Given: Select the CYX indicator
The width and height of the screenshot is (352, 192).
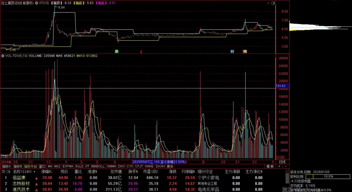Looking at the screenshot, I should 130,166.
